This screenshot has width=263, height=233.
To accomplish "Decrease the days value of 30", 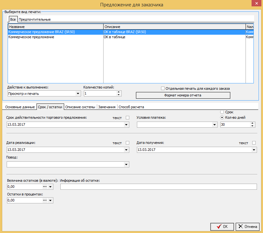I will click(252, 126).
